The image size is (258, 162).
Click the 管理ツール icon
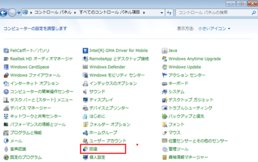(164, 149)
